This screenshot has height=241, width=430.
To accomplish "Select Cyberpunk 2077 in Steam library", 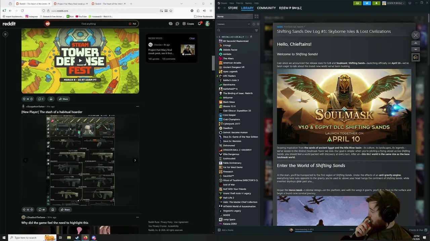I will (x=231, y=124).
